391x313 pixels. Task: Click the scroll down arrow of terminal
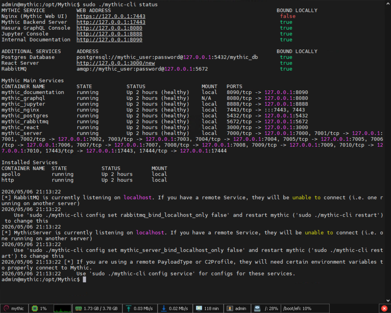click(x=388, y=301)
